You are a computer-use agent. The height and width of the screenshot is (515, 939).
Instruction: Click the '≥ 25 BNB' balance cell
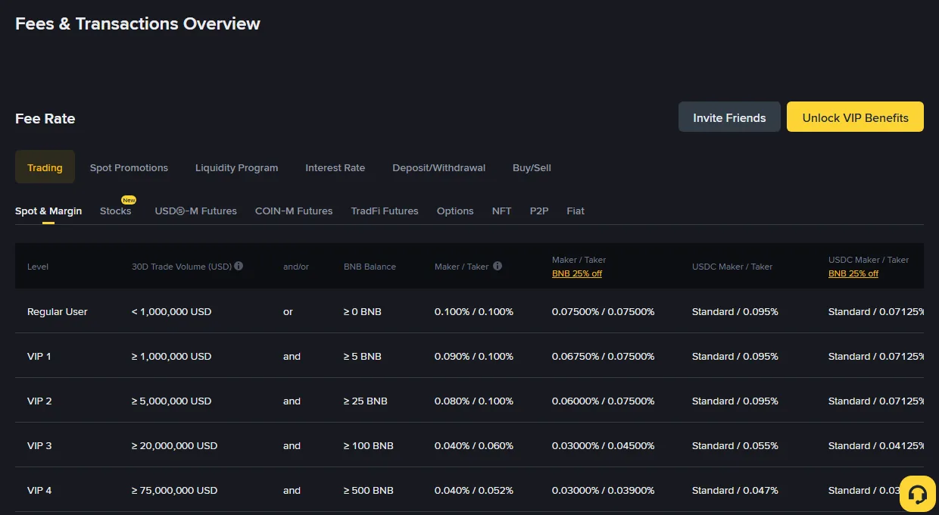(x=366, y=401)
